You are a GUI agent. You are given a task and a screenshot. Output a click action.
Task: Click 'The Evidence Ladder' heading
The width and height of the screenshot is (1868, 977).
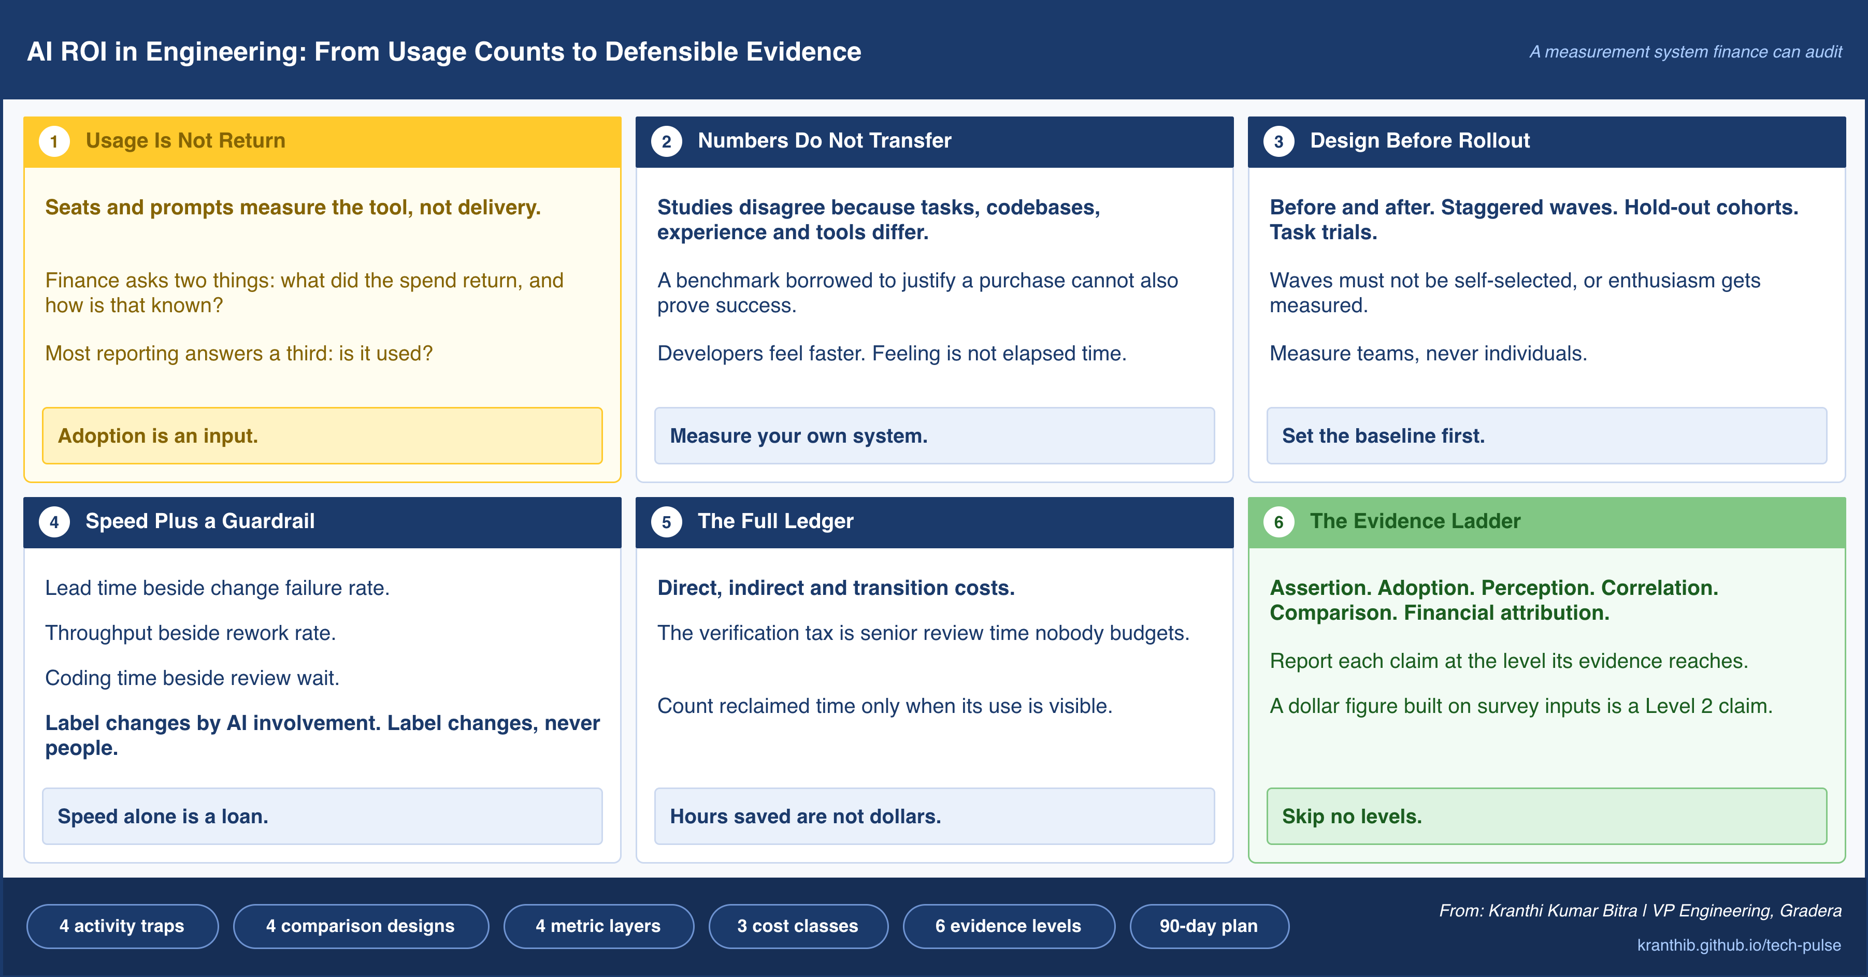[1415, 521]
